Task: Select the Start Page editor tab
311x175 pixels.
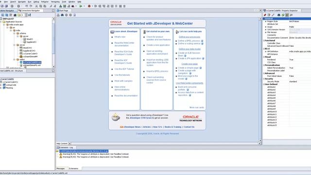Action: point(64,11)
